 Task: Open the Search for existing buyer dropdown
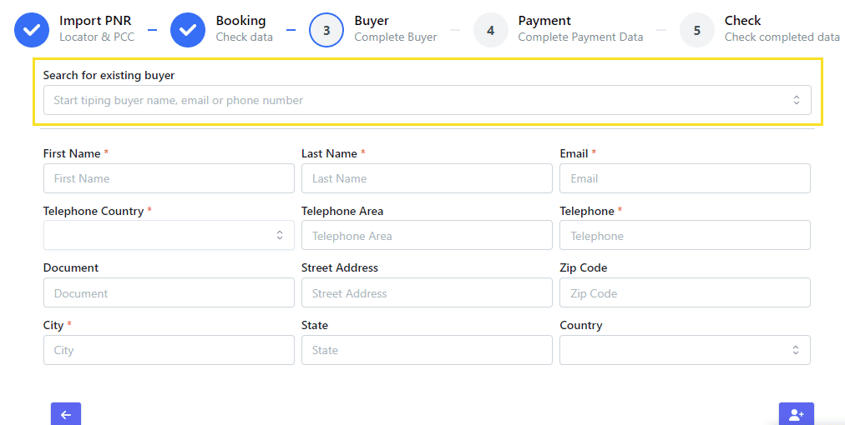point(427,100)
